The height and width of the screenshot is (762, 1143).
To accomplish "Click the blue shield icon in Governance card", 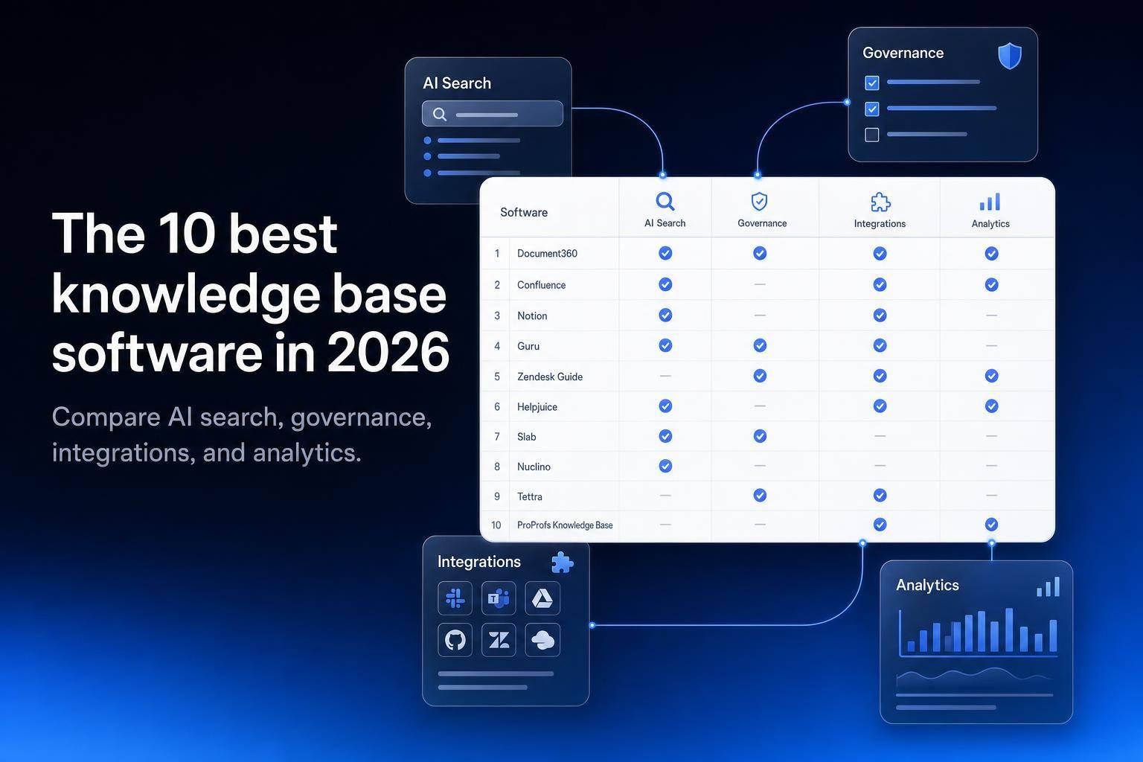I will [x=1010, y=56].
